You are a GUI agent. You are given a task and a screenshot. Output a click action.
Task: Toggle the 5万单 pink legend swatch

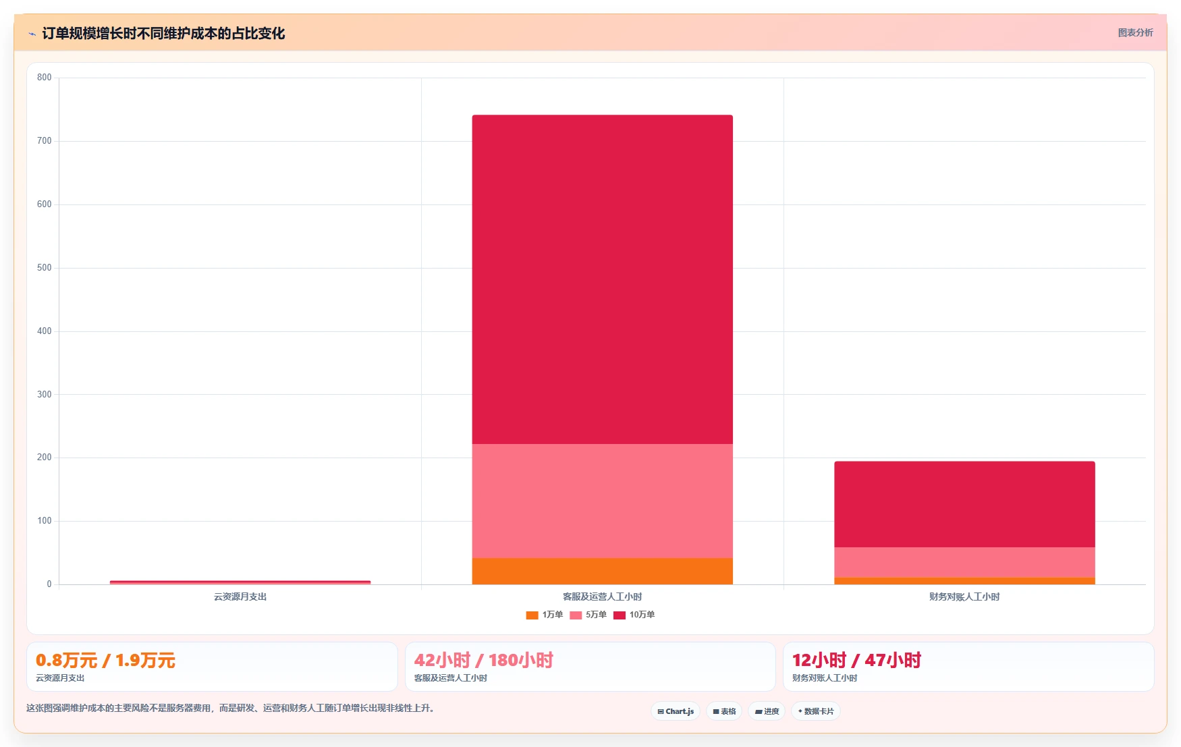[576, 615]
